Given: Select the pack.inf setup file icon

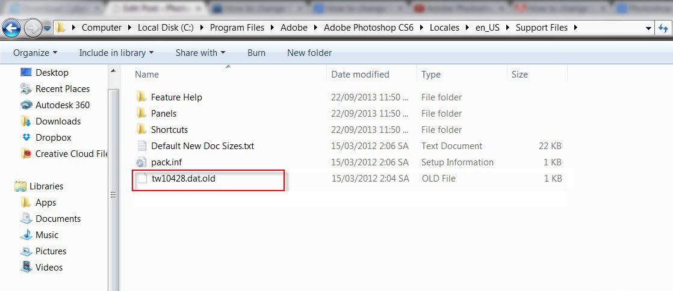Looking at the screenshot, I should [141, 162].
